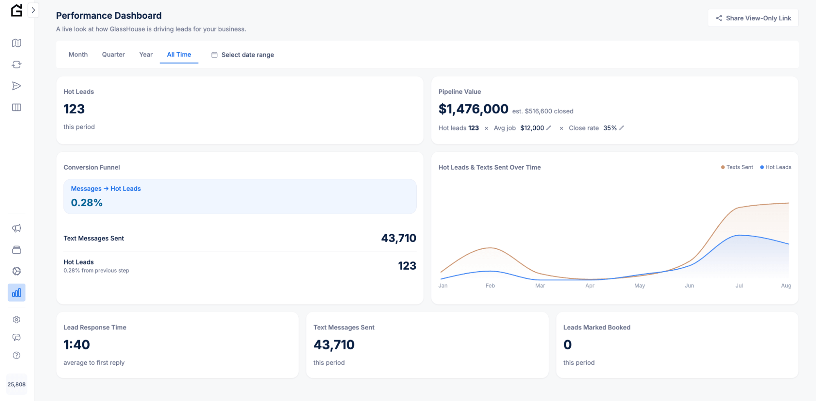
Task: Open the help question mark icon
Action: coord(17,356)
